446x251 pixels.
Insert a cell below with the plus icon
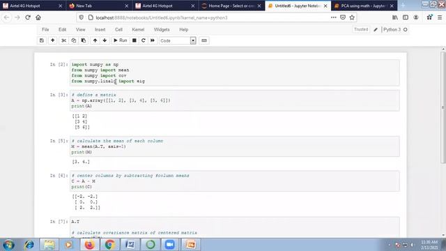(53, 40)
